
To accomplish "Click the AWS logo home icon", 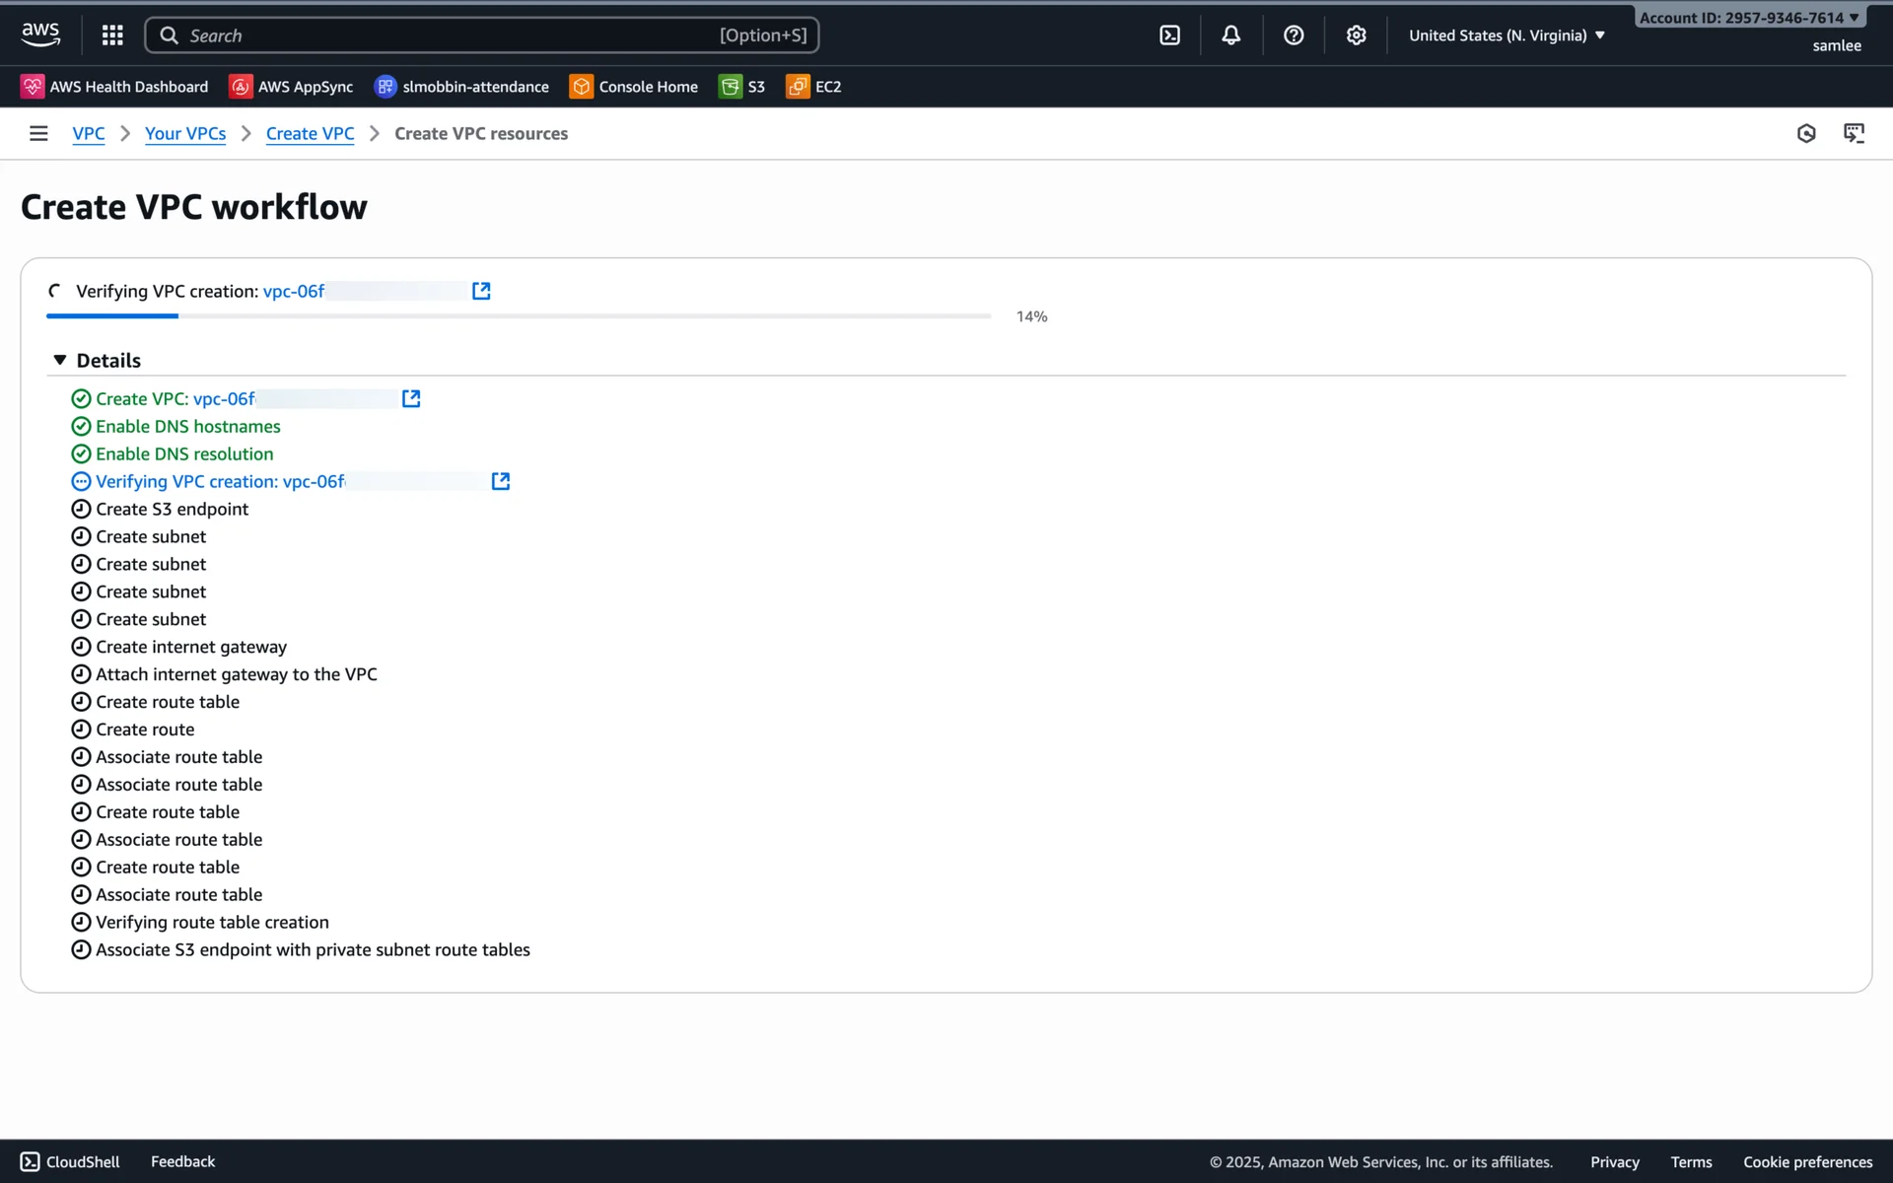I will coord(40,34).
